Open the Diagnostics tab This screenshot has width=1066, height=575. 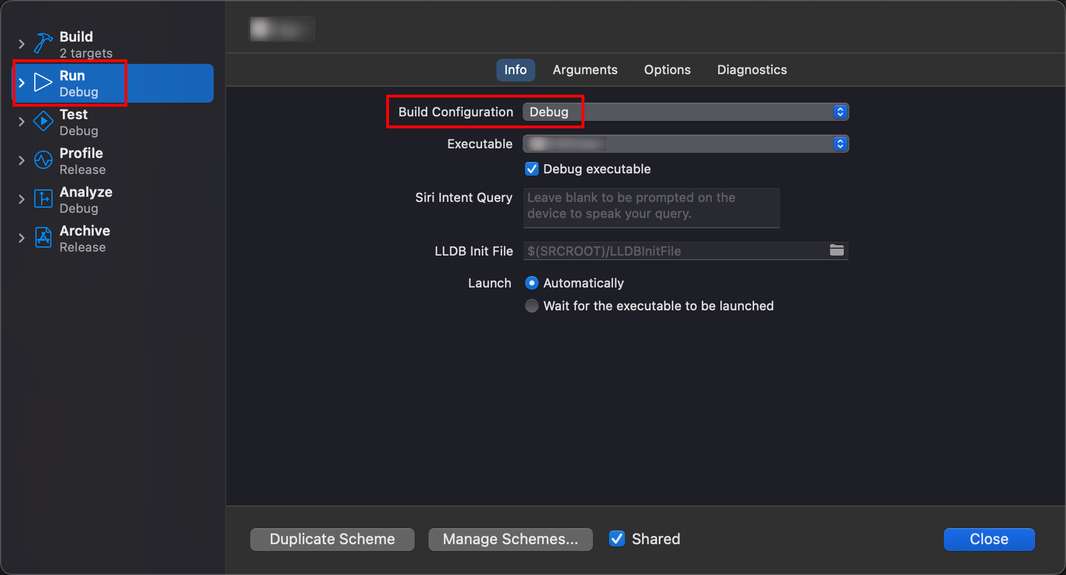[751, 70]
